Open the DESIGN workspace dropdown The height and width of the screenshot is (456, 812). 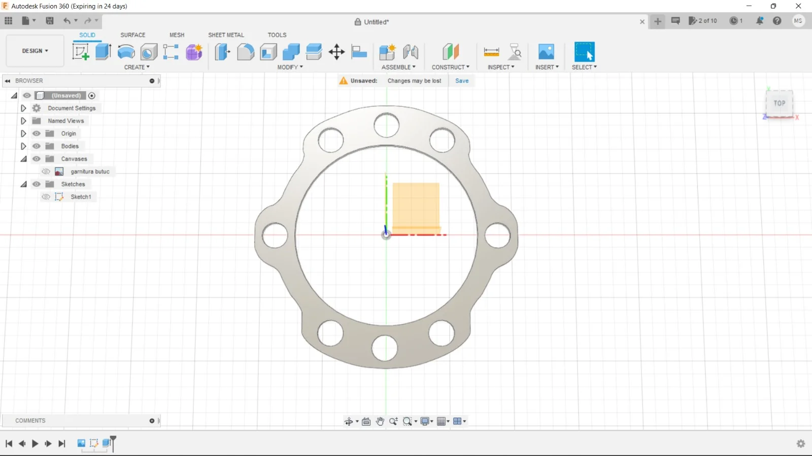[35, 51]
